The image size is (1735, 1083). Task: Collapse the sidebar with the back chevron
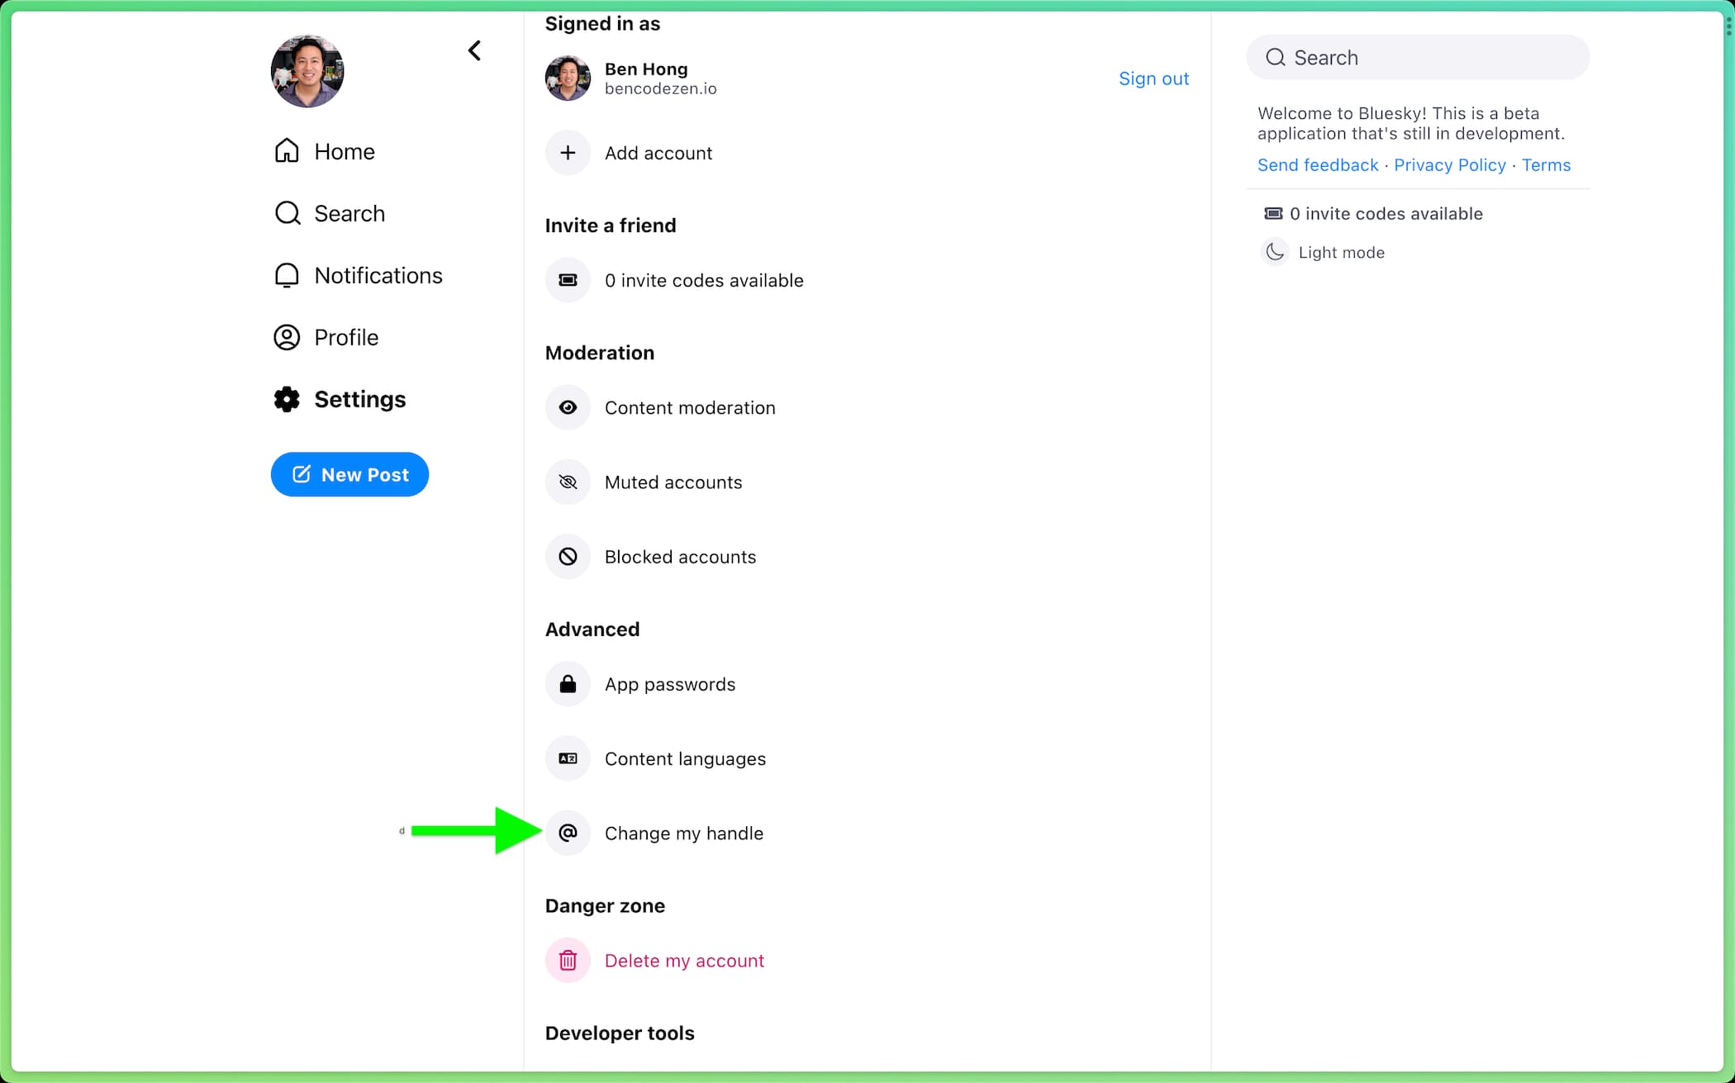tap(474, 50)
